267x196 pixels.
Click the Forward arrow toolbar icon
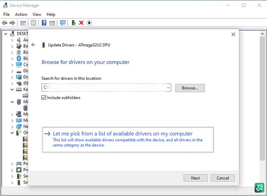coord(12,23)
